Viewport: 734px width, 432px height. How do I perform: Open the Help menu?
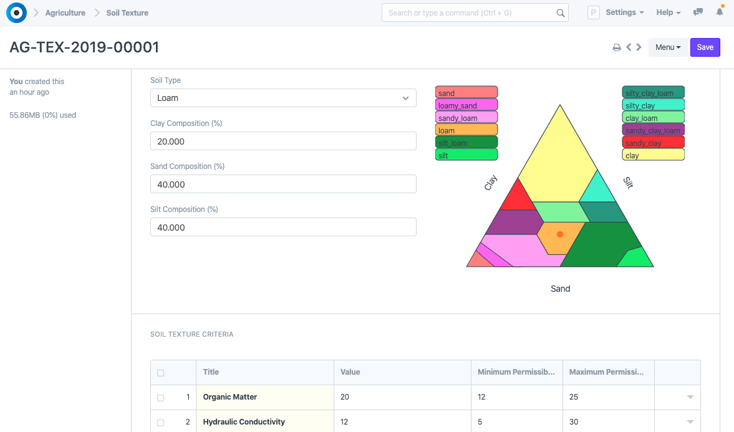(x=668, y=12)
